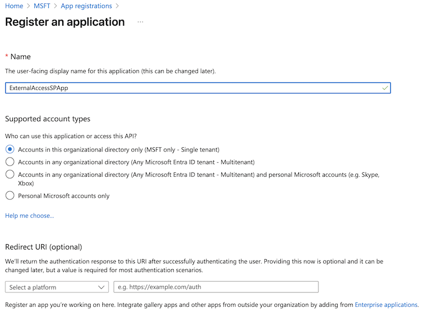The image size is (440, 317).
Task: Click the Register an application heading
Action: pyautogui.click(x=65, y=22)
